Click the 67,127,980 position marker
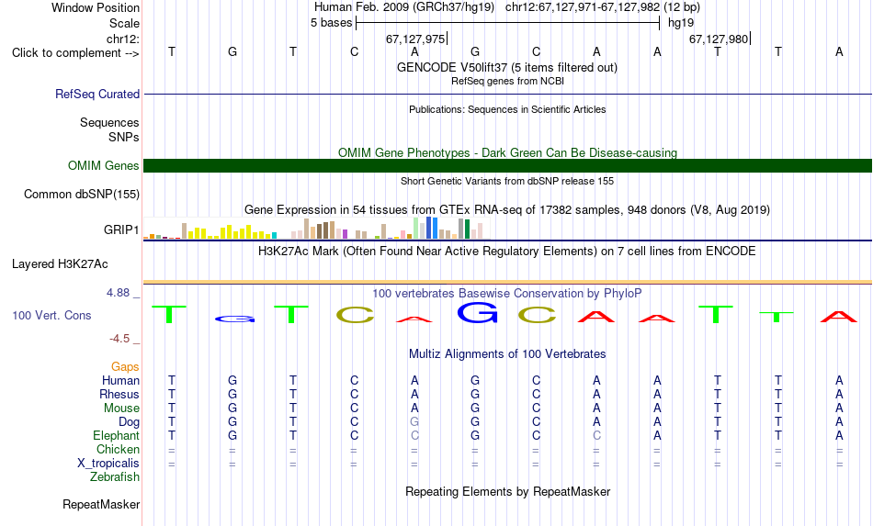 (x=719, y=39)
